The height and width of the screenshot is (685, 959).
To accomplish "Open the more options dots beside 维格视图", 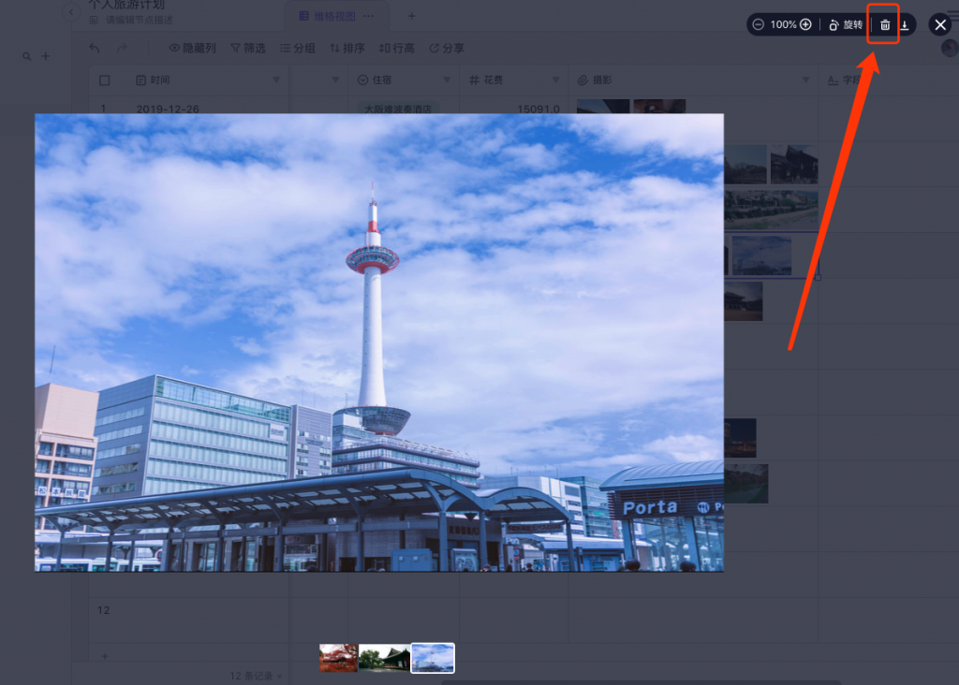I will (368, 16).
